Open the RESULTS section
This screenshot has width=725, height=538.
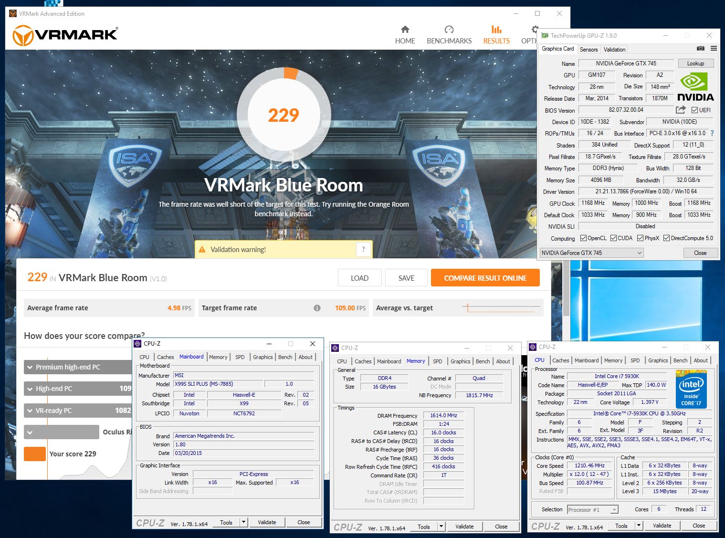tap(496, 35)
